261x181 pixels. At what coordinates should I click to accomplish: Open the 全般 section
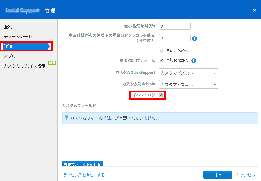tap(8, 27)
